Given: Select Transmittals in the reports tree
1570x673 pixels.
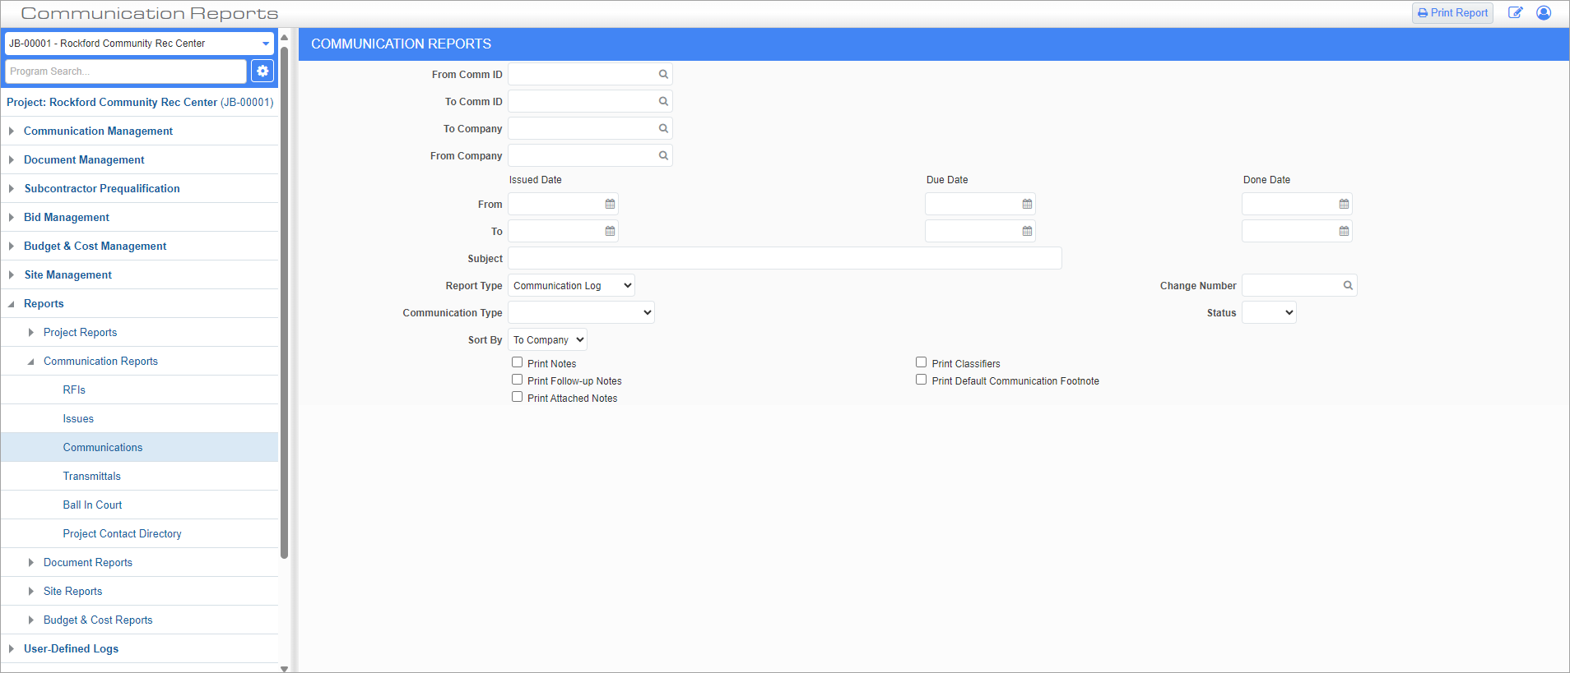Looking at the screenshot, I should 91,477.
